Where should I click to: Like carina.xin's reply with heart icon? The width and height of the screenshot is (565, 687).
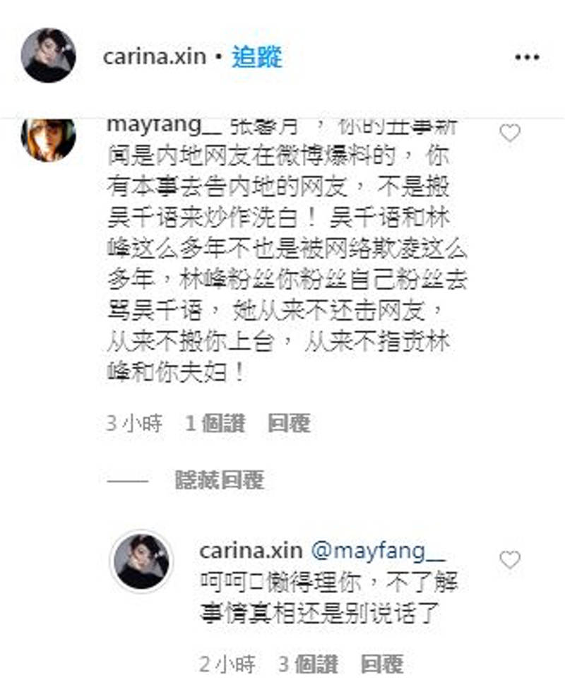(510, 560)
